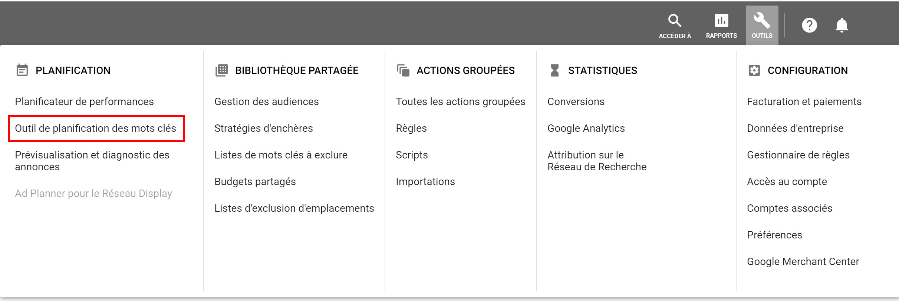Go to Conversions under Statistiques
This screenshot has height=301, width=899.
point(576,102)
